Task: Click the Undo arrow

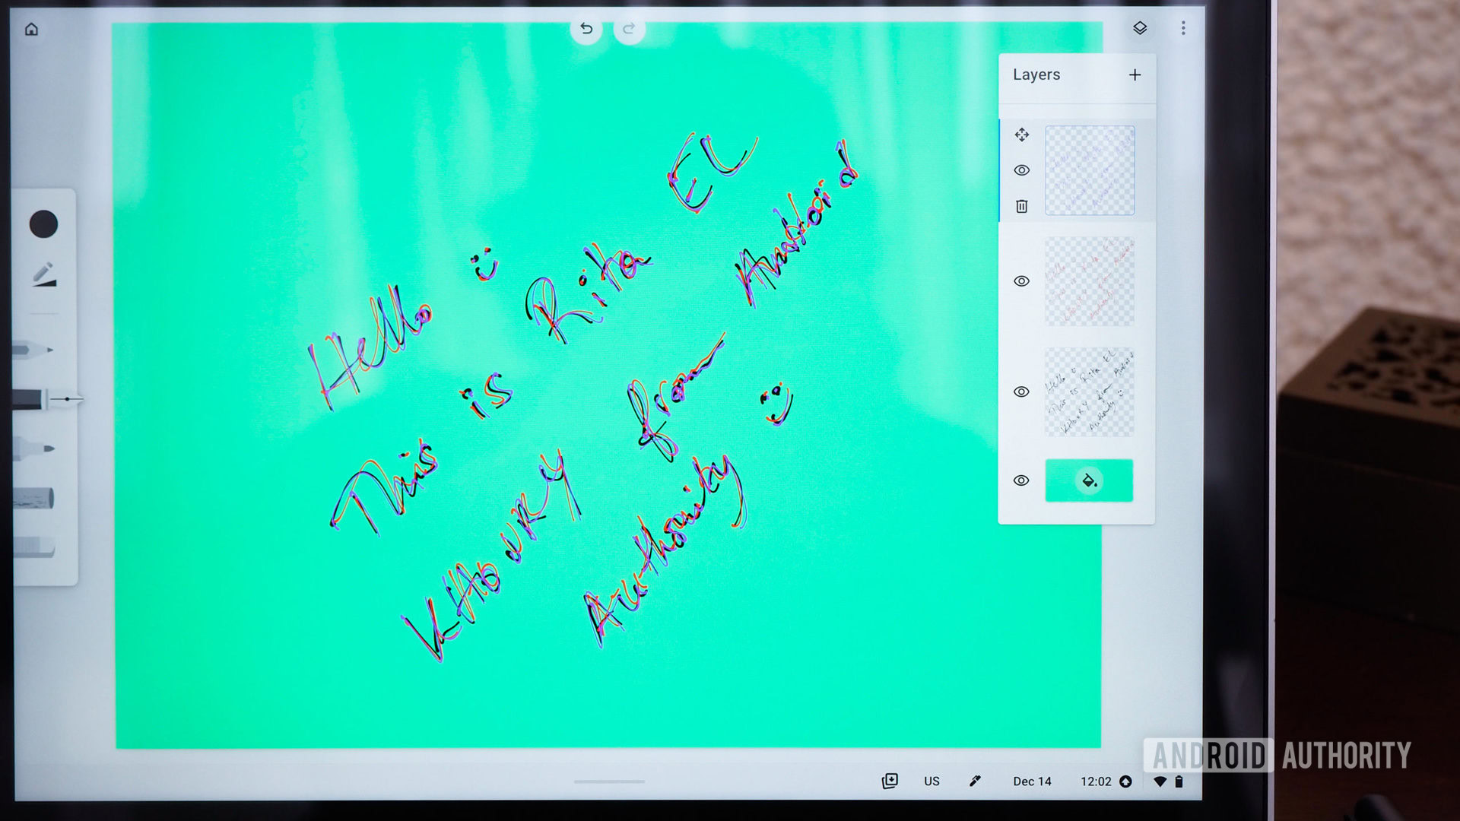Action: click(586, 28)
